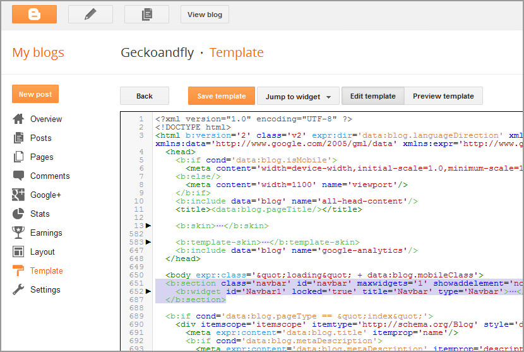Click the Back button
This screenshot has width=524, height=352.
point(145,96)
